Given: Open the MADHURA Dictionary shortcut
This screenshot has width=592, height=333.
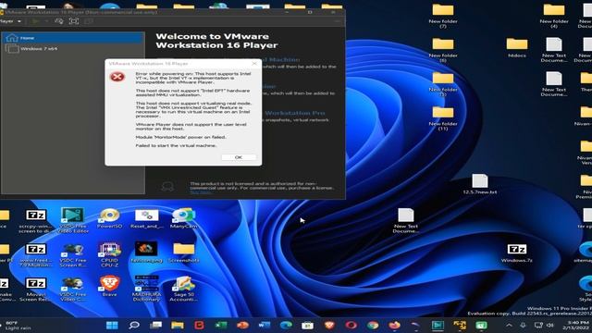Looking at the screenshot, I should [146, 289].
